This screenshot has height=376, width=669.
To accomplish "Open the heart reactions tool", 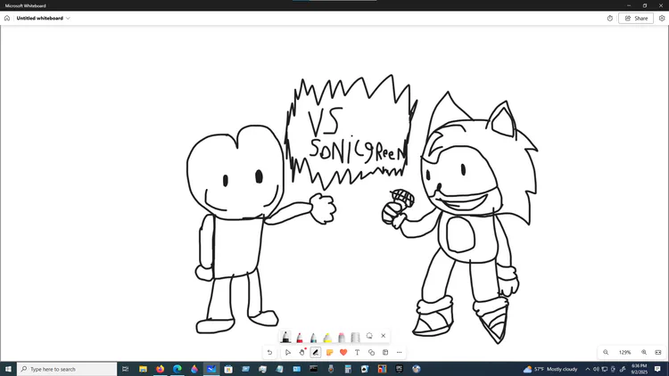I will click(x=343, y=353).
